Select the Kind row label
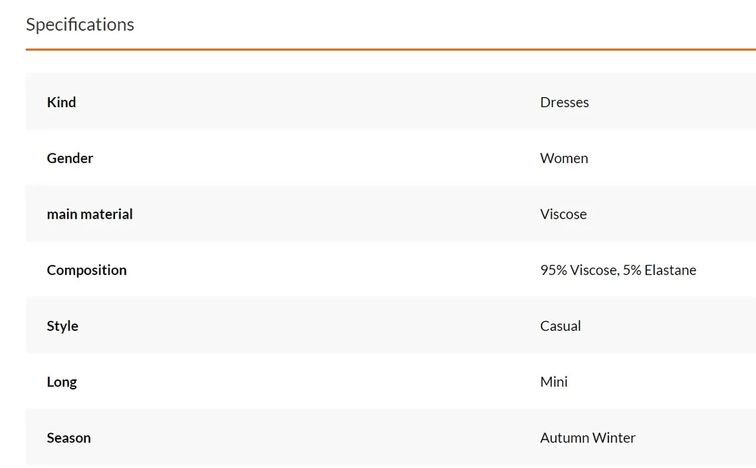This screenshot has height=468, width=756. point(61,102)
